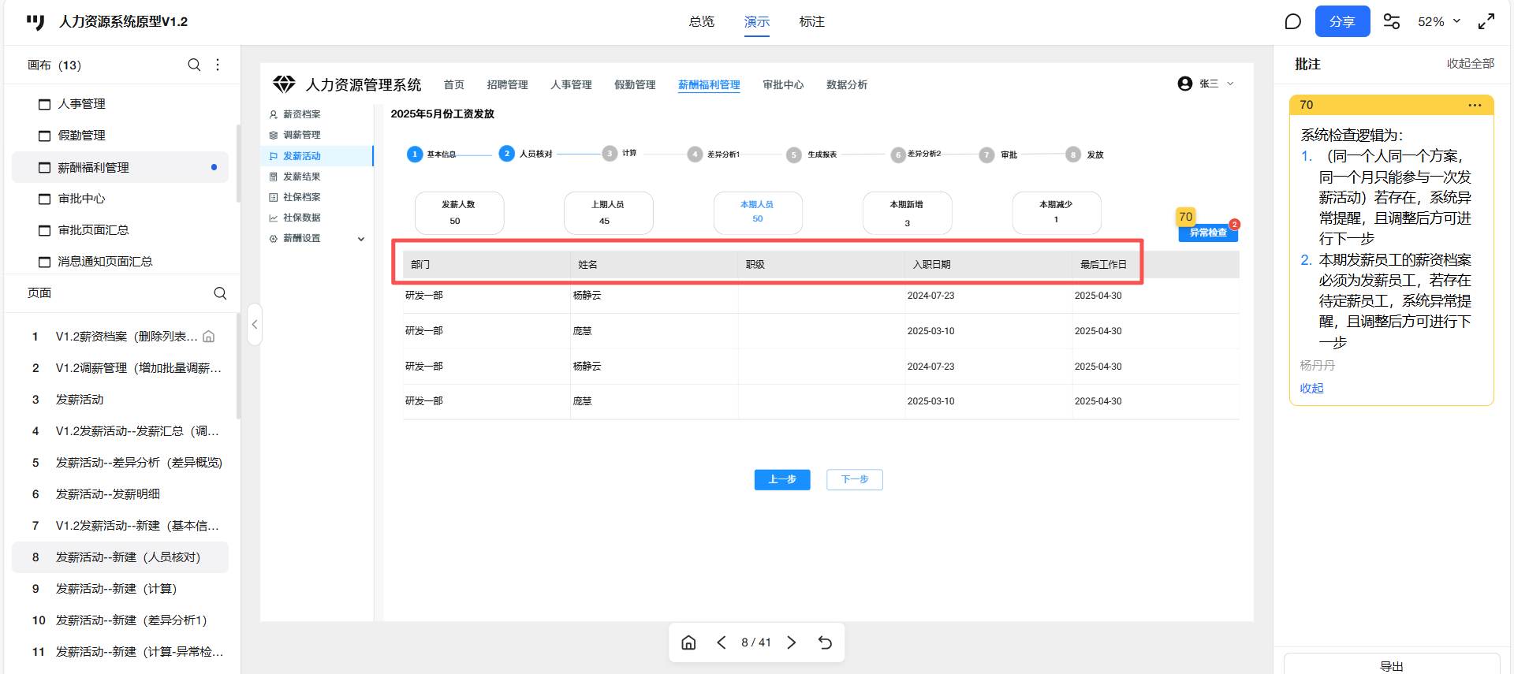Open the display settings sliders icon

pyautogui.click(x=1392, y=21)
